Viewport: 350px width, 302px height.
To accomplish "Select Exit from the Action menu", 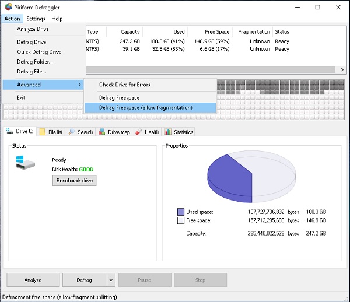I will [21, 97].
